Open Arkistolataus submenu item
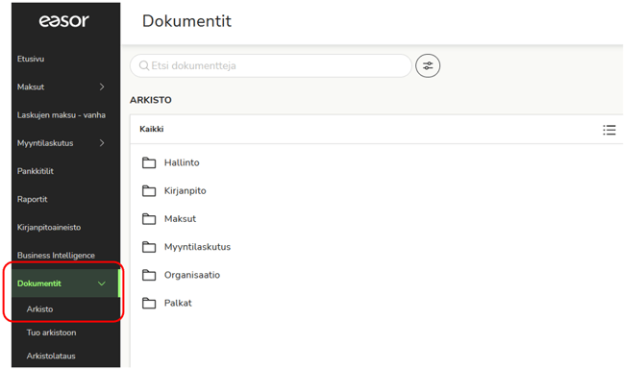Viewport: 644px width, 370px height. (51, 356)
